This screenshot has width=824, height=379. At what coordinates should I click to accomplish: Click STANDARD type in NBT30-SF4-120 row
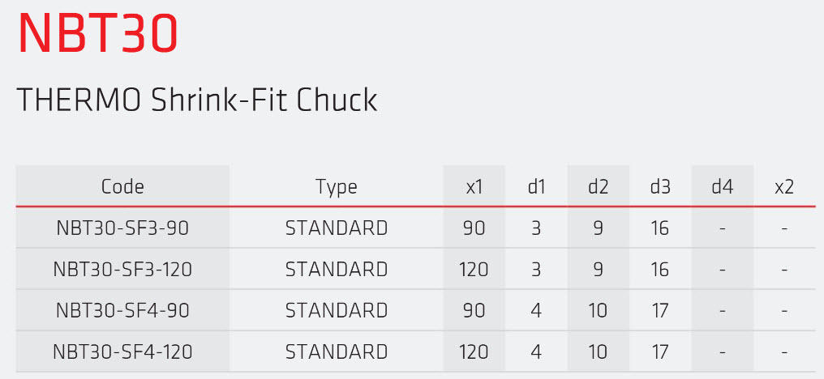(x=336, y=352)
